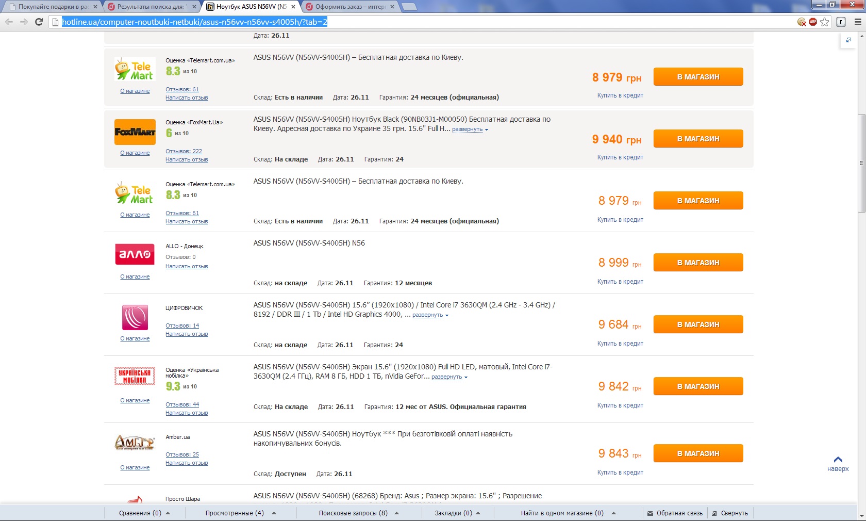Screen dimensions: 866x521
Task: Click the seller name 'ЦИФРОВИЧОК'
Action: click(x=184, y=308)
